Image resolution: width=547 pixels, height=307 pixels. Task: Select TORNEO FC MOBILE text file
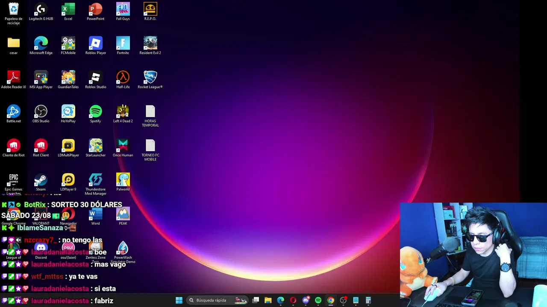150,150
